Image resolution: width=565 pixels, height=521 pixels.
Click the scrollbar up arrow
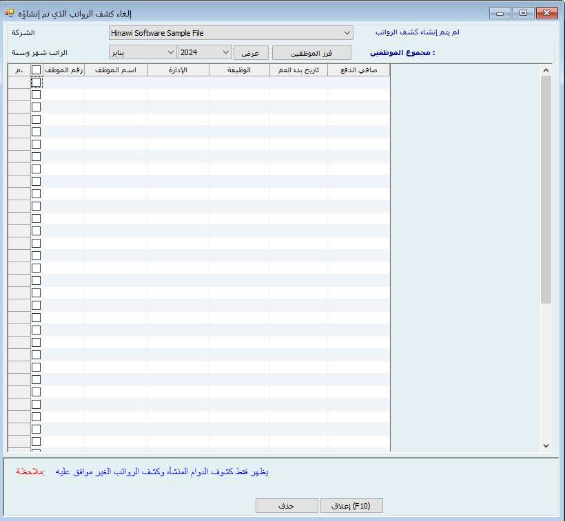click(546, 70)
